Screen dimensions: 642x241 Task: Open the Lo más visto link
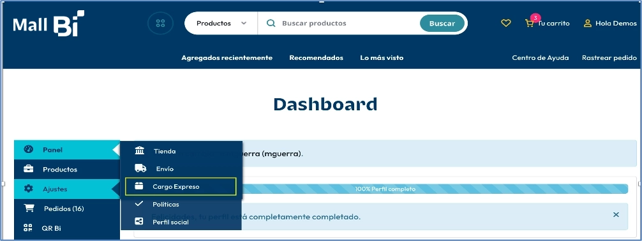click(x=382, y=57)
